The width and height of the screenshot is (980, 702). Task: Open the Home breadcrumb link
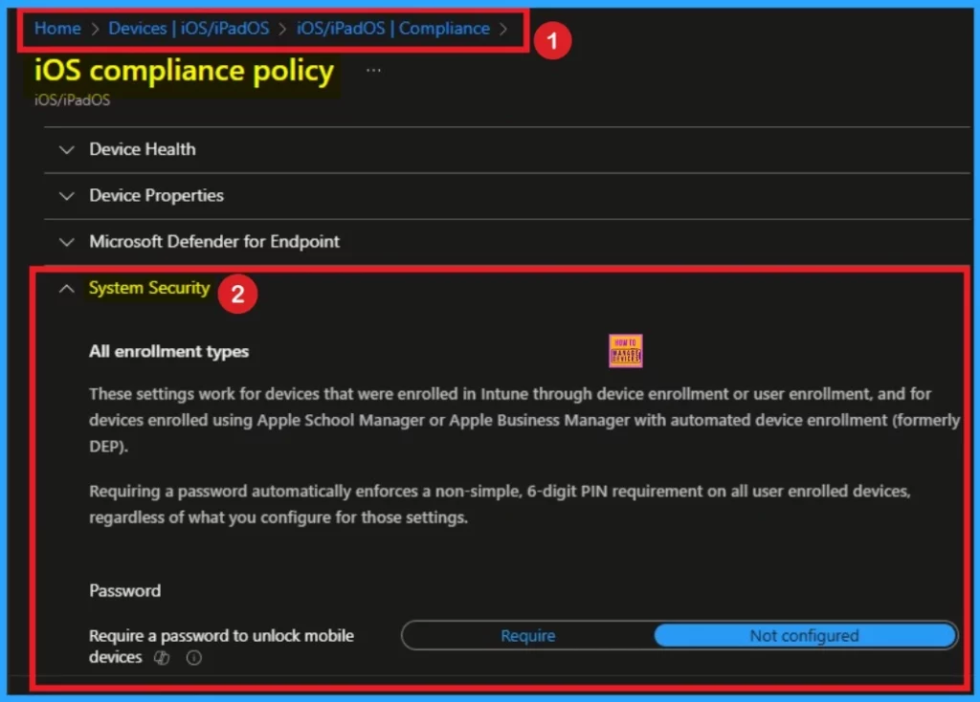point(56,28)
